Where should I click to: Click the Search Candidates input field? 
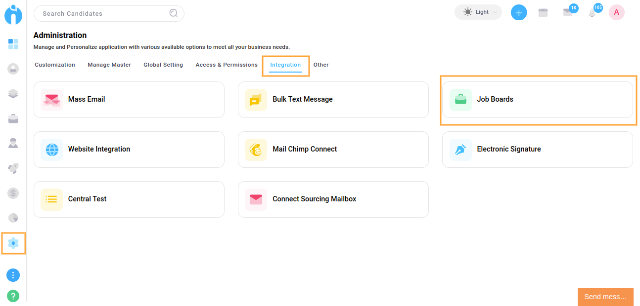tap(104, 14)
